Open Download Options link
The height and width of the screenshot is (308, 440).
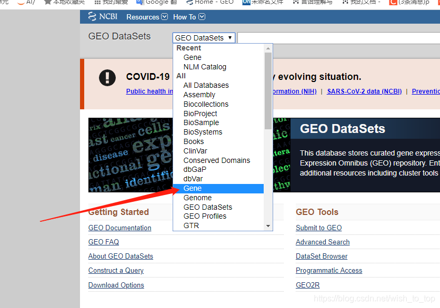pyautogui.click(x=116, y=285)
